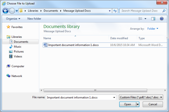This screenshot has width=169, height=112.
Task: Click the Cancel button
Action: tap(153, 104)
